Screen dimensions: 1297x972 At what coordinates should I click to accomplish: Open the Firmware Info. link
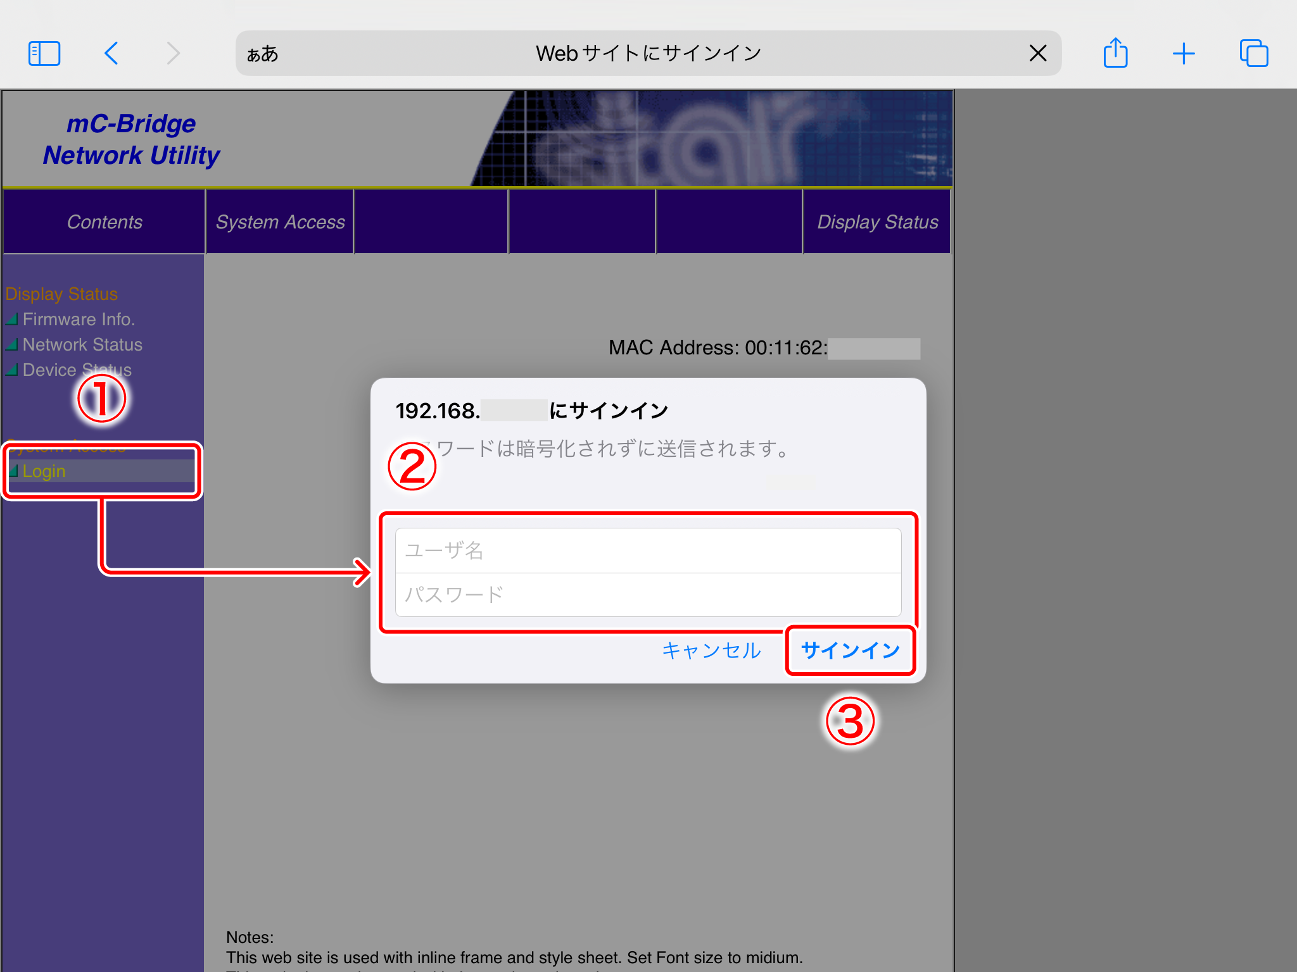point(79,320)
